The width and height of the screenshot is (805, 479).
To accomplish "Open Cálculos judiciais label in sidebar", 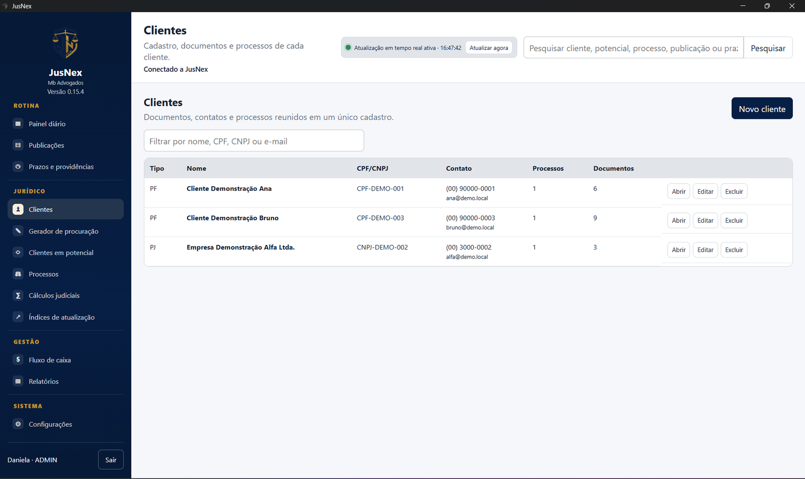I will [54, 295].
